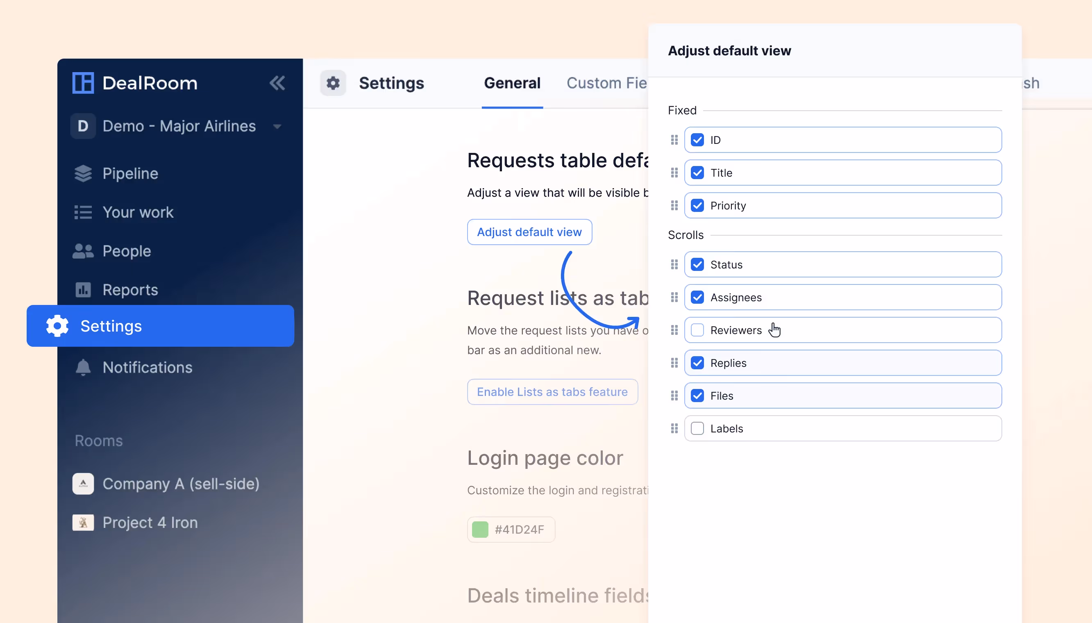This screenshot has width=1092, height=623.
Task: Open the Custom Fields tab
Action: click(607, 83)
